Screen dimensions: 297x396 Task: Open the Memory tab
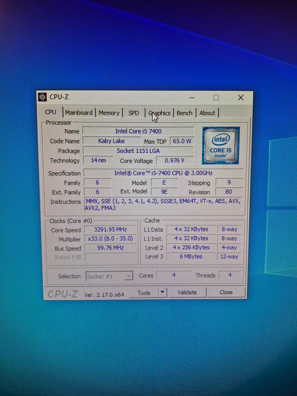click(109, 113)
